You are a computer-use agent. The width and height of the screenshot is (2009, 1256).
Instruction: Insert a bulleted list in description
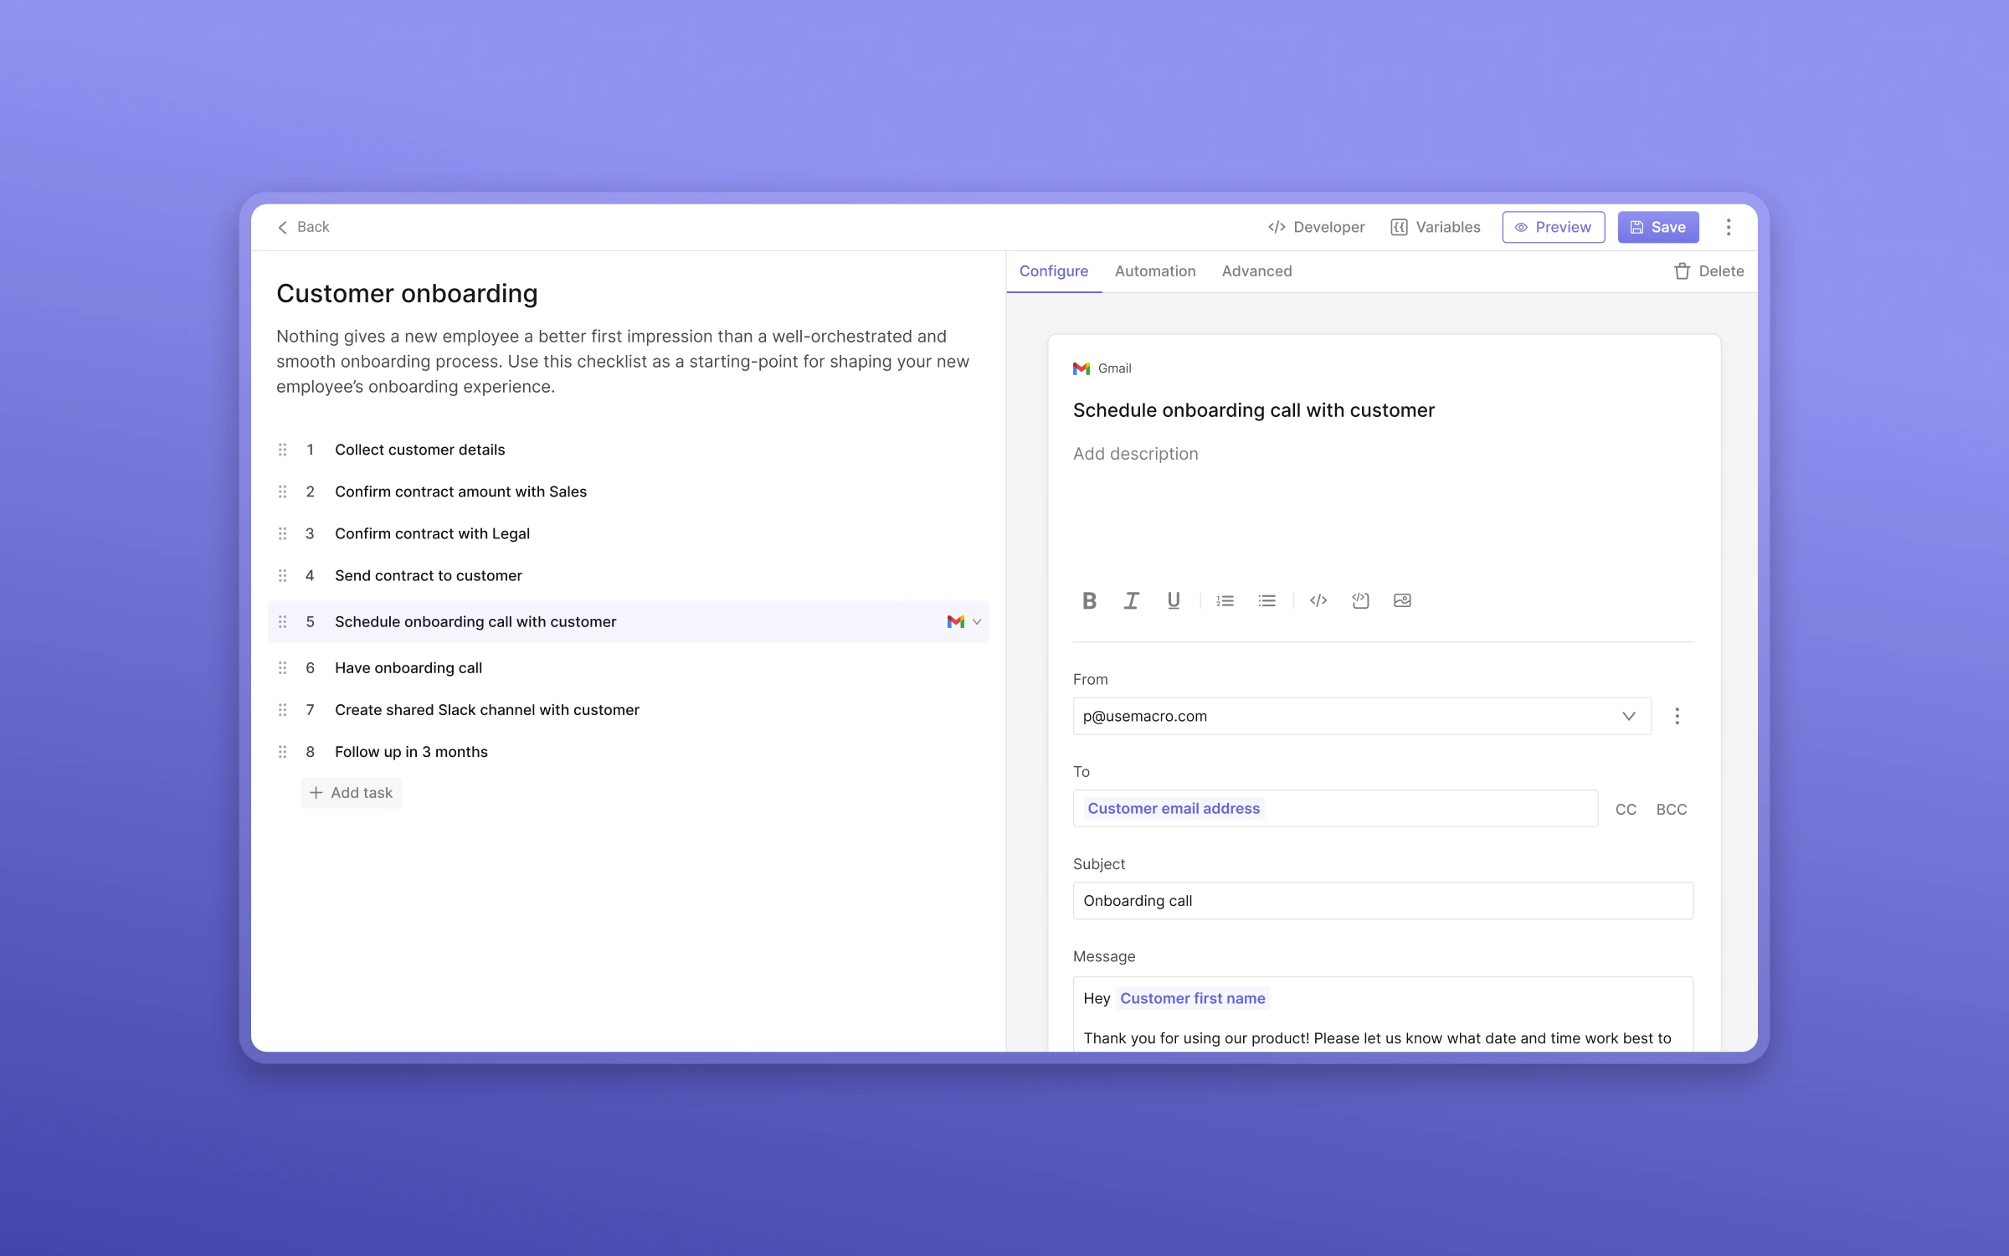tap(1267, 600)
